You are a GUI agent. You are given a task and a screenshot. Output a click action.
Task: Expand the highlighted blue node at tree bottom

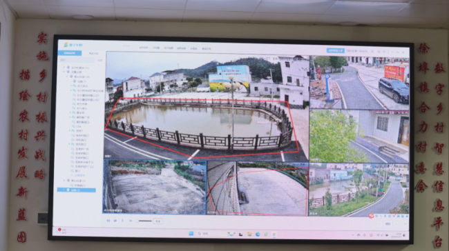[x=64, y=190]
